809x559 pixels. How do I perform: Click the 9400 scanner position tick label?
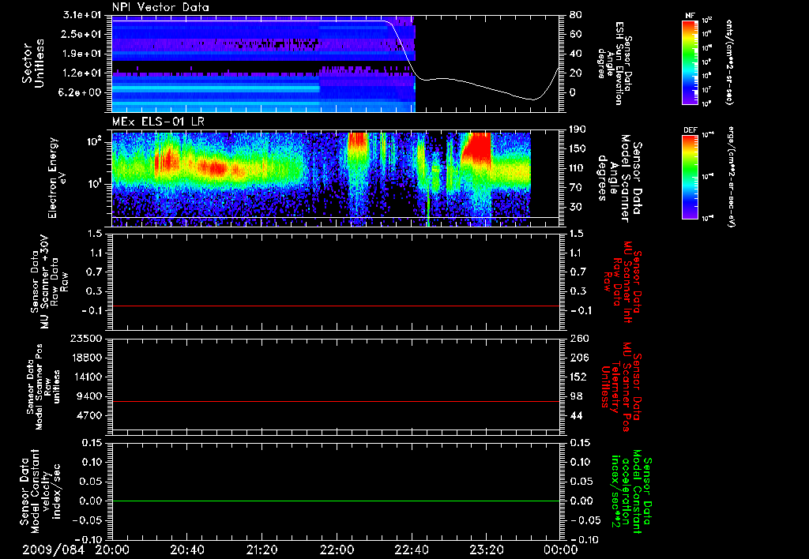pyautogui.click(x=90, y=396)
